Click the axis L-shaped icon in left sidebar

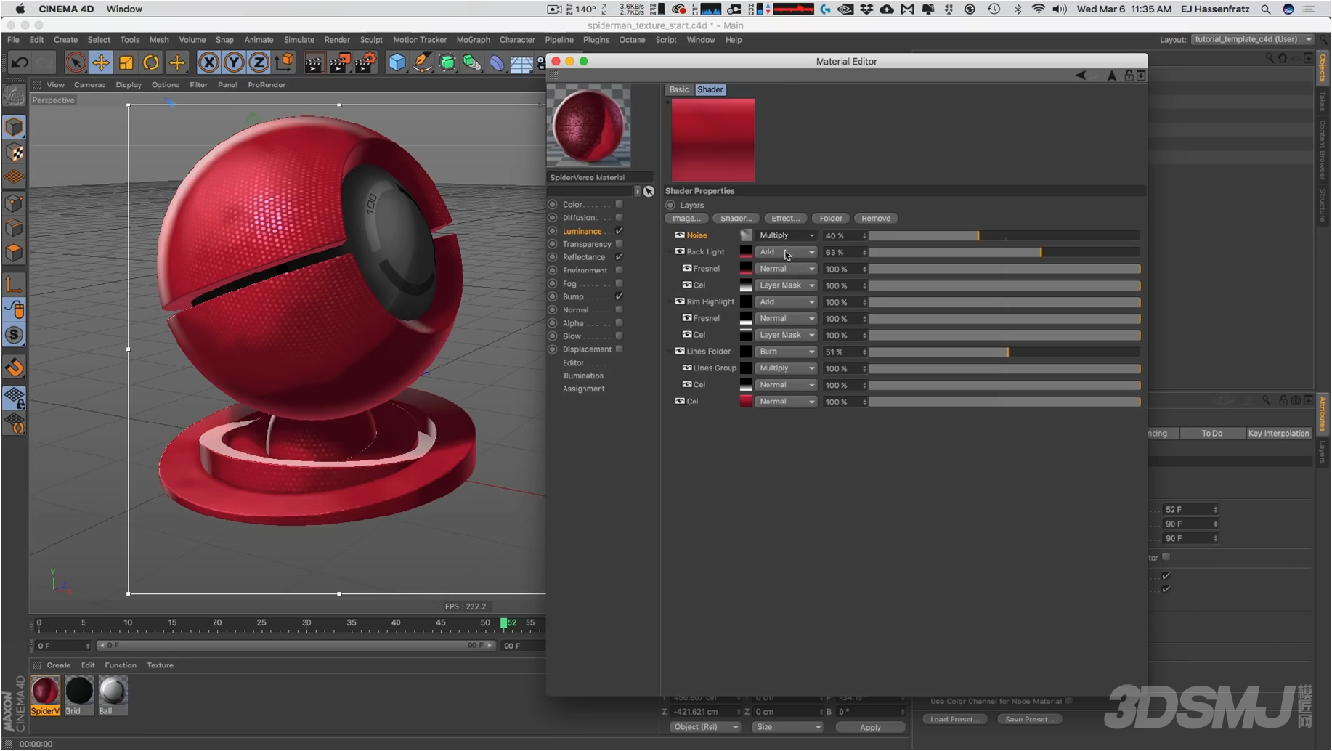[14, 284]
